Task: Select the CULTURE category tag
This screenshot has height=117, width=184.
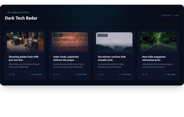Action: (147, 35)
